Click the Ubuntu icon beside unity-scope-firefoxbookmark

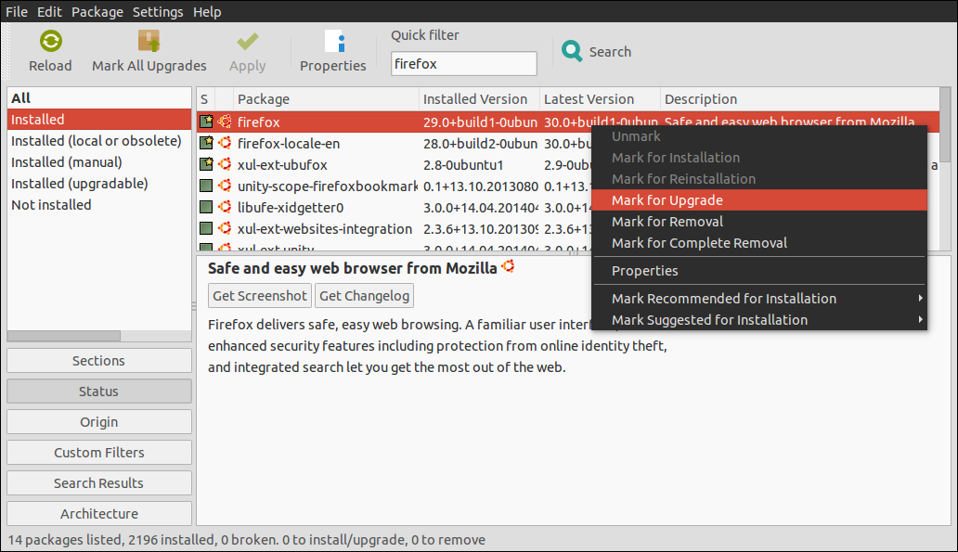click(225, 186)
